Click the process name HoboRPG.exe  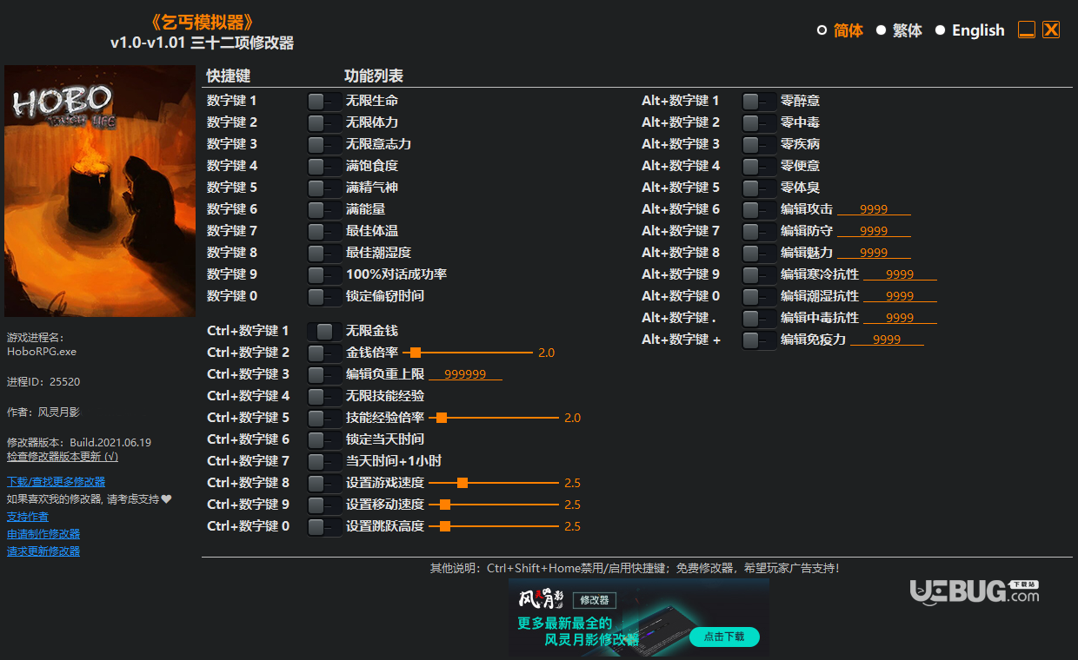[42, 353]
